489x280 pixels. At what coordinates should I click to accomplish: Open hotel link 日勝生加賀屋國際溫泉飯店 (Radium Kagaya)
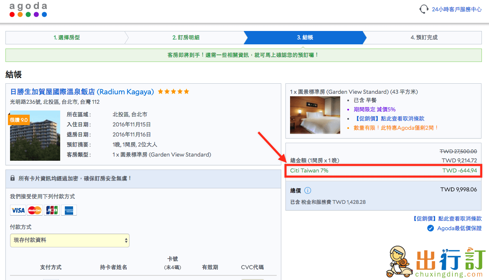(82, 92)
